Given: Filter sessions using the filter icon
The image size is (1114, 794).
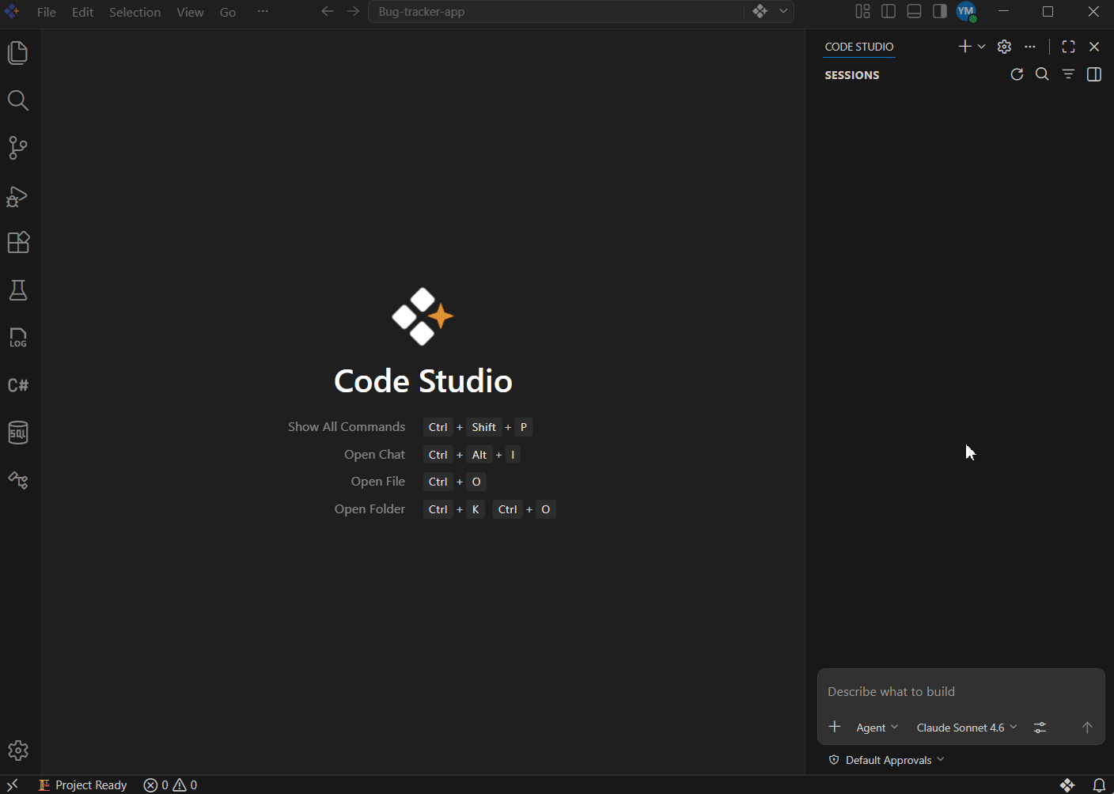Looking at the screenshot, I should tap(1068, 74).
